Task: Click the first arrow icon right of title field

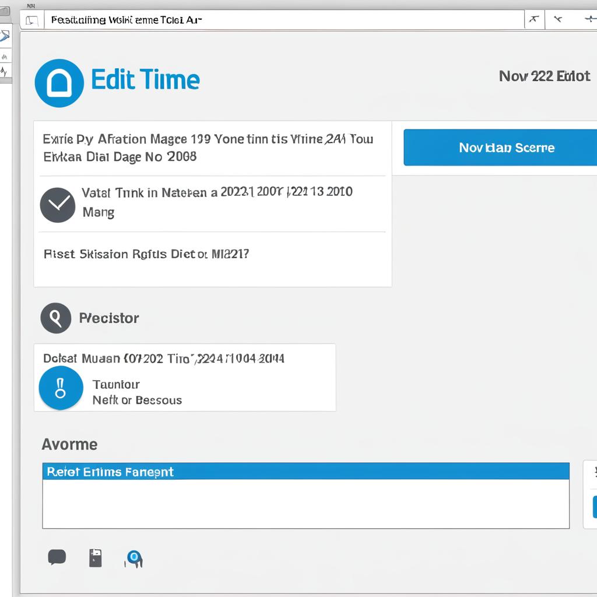Action: click(534, 19)
